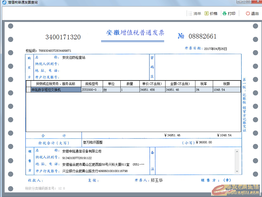Select the row header of first item
The width and height of the screenshot is (262, 197).
(29, 90)
